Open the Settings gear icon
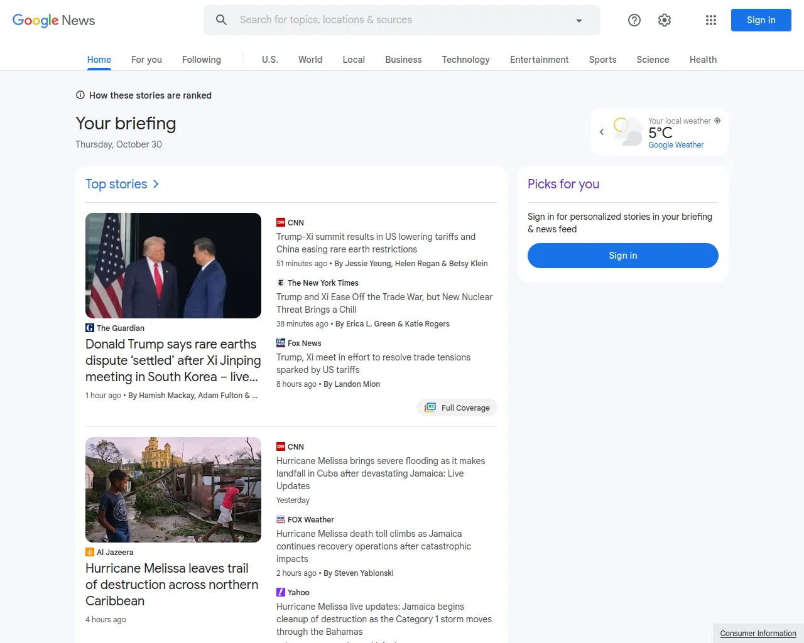804x643 pixels. [x=665, y=20]
